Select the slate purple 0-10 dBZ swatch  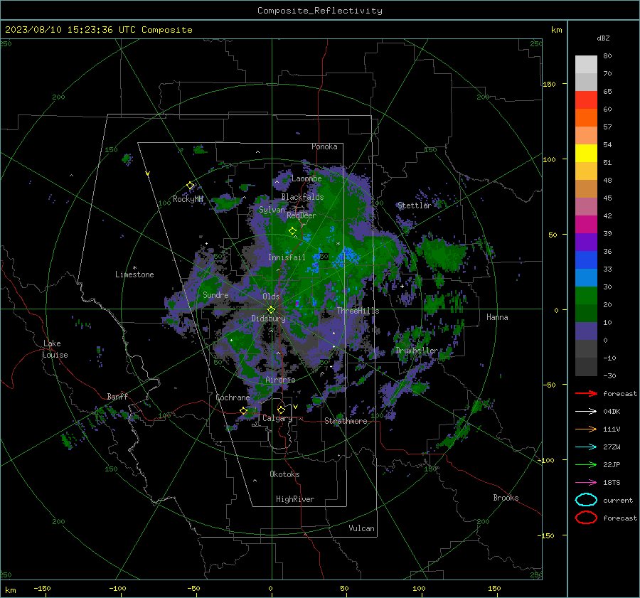click(586, 331)
